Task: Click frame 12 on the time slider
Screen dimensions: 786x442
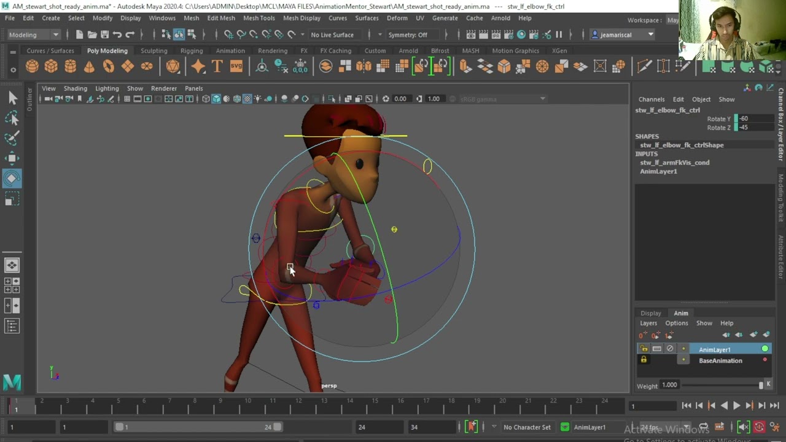Action: (298, 405)
